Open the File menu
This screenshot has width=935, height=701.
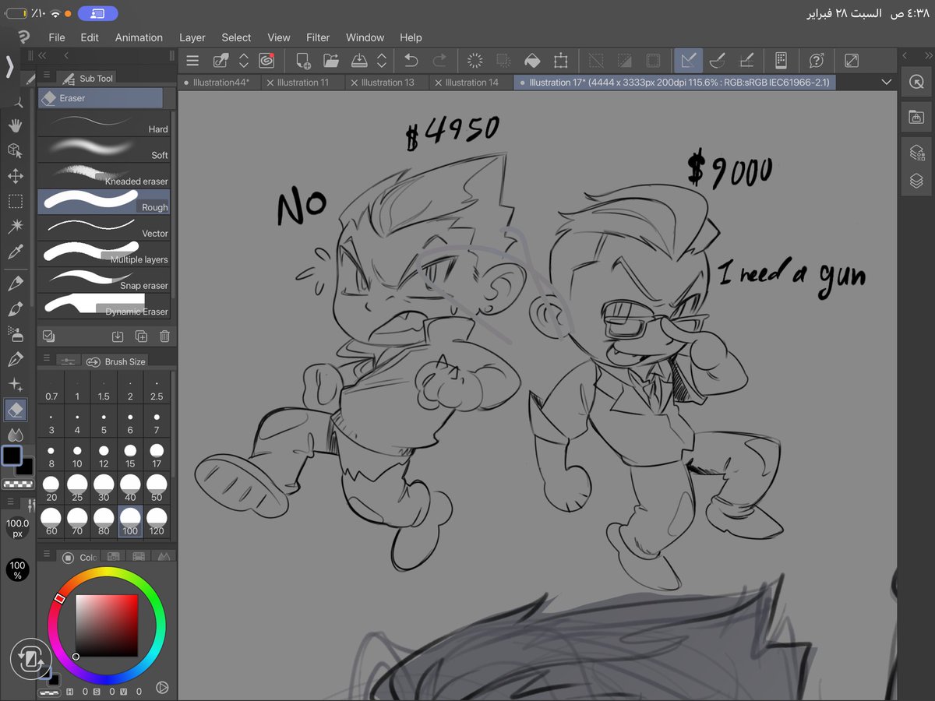click(57, 37)
